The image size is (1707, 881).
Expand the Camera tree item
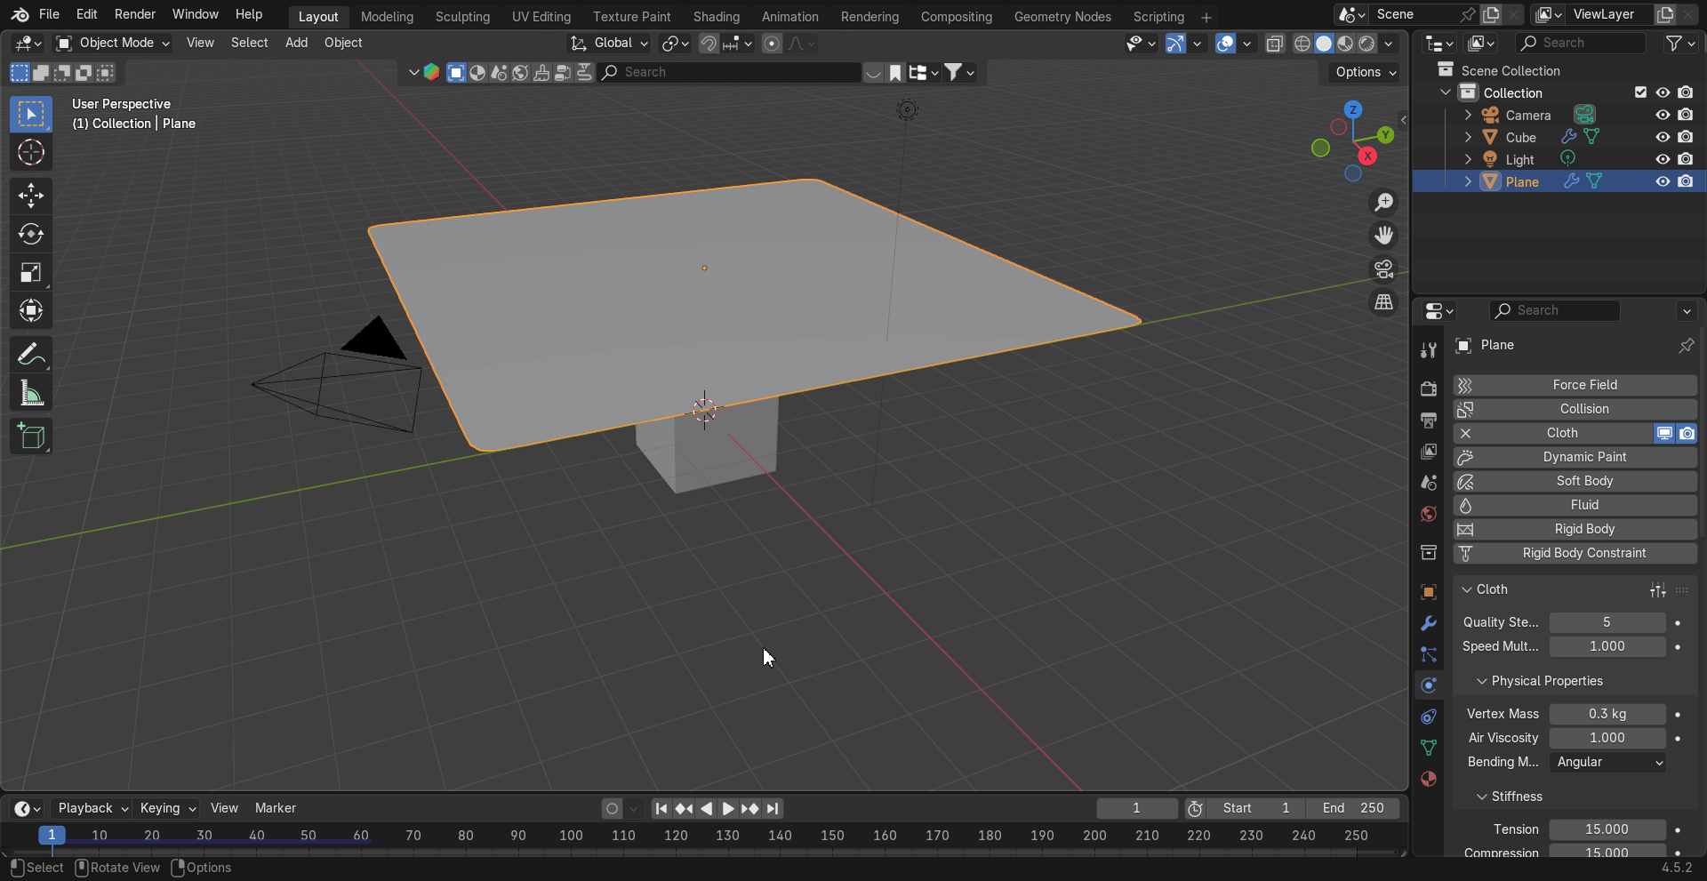pyautogui.click(x=1468, y=115)
